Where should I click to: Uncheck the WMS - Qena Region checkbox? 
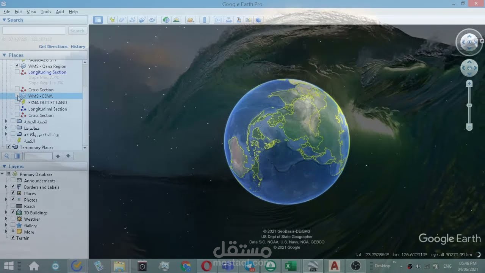coord(17,66)
